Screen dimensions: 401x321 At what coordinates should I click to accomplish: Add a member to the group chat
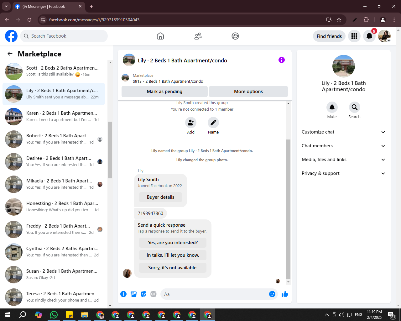191,123
